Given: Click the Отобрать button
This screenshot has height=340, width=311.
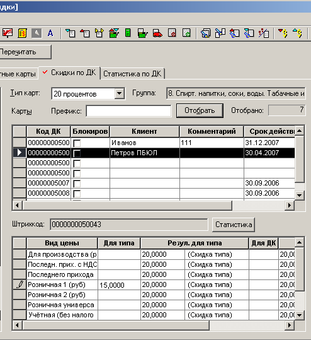Looking at the screenshot, I should click(x=200, y=110).
